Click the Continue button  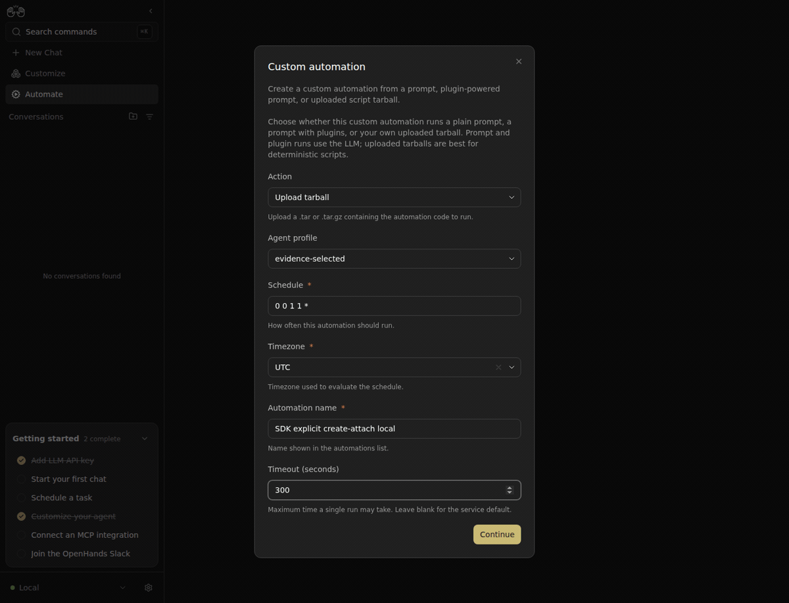click(x=497, y=535)
